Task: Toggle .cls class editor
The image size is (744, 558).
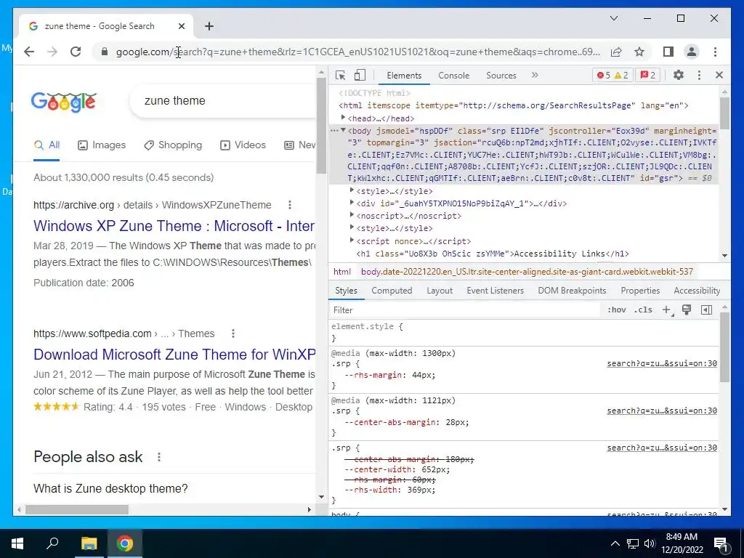Action: coord(643,310)
